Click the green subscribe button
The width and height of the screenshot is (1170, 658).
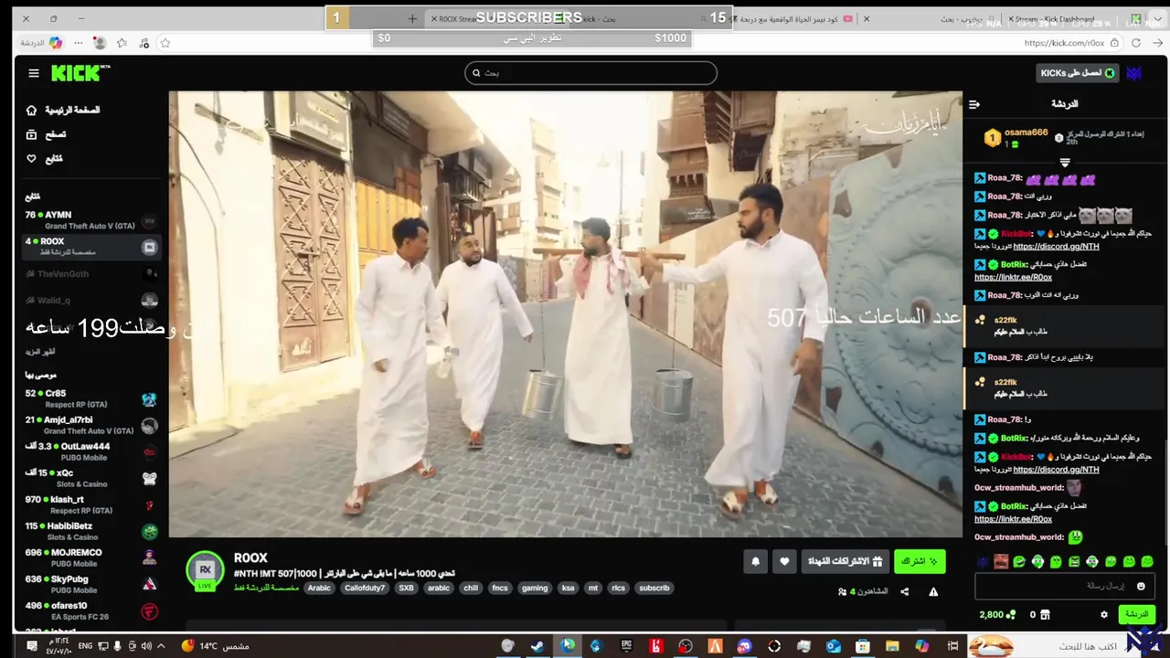[920, 561]
